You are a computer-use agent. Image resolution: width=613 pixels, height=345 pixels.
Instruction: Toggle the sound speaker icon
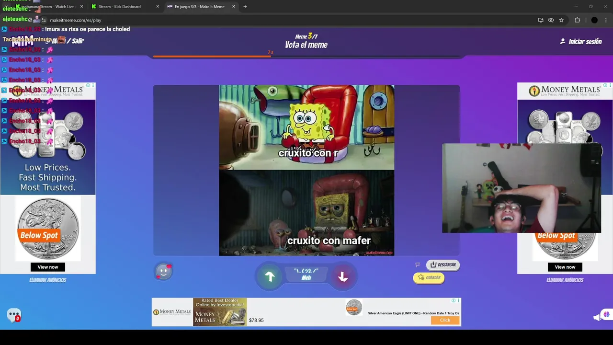(597, 317)
